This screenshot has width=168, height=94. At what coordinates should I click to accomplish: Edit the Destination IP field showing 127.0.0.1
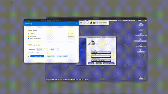(x=42, y=50)
